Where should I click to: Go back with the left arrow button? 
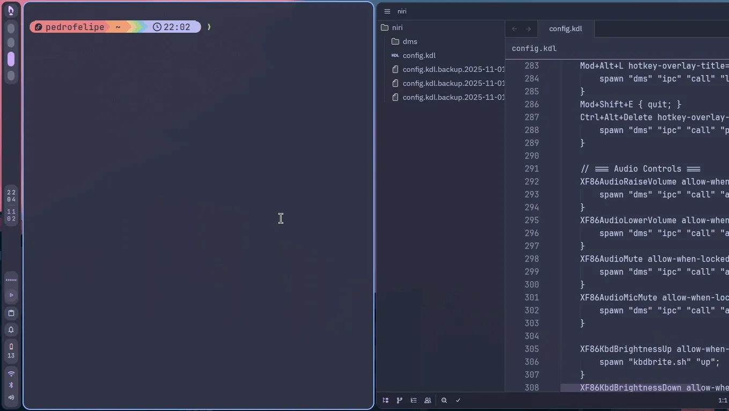click(514, 29)
